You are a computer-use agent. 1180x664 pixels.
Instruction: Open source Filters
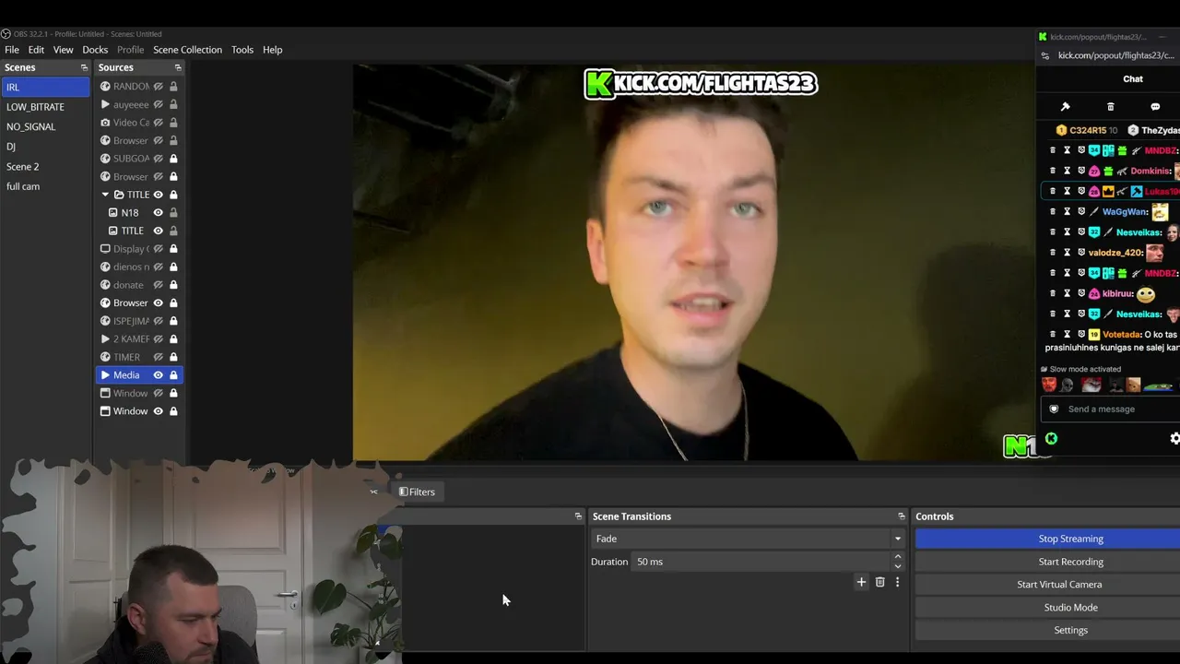click(x=417, y=492)
